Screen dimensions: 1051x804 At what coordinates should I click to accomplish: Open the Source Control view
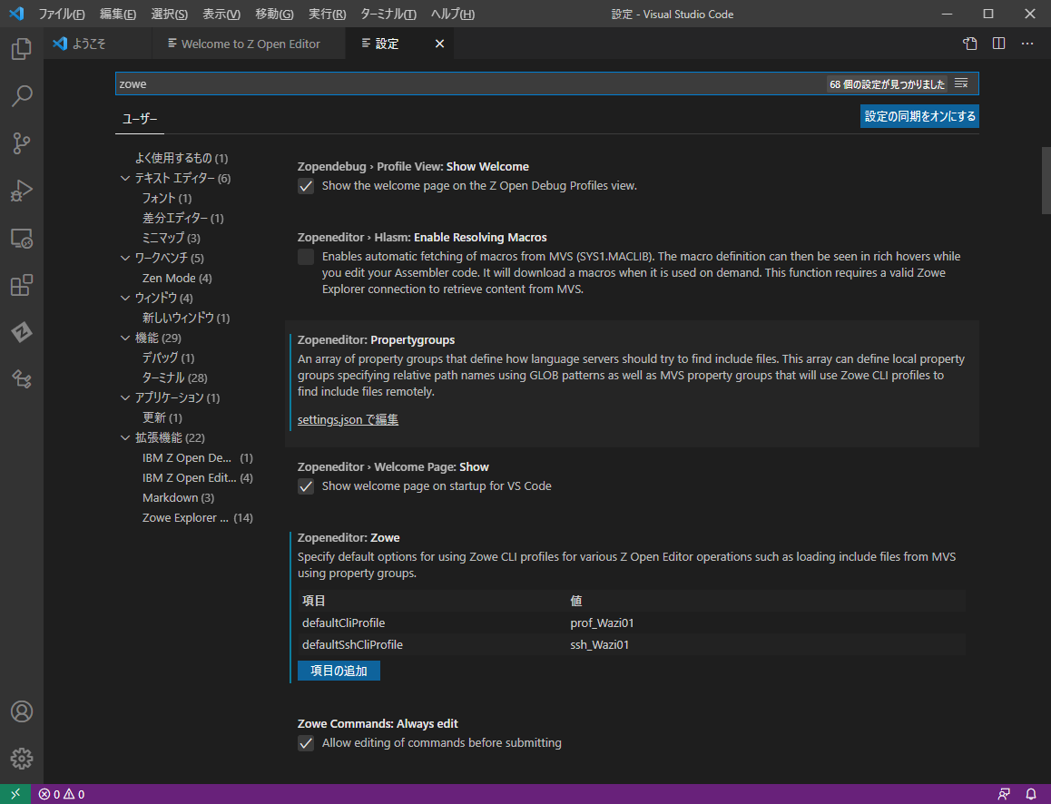click(22, 143)
